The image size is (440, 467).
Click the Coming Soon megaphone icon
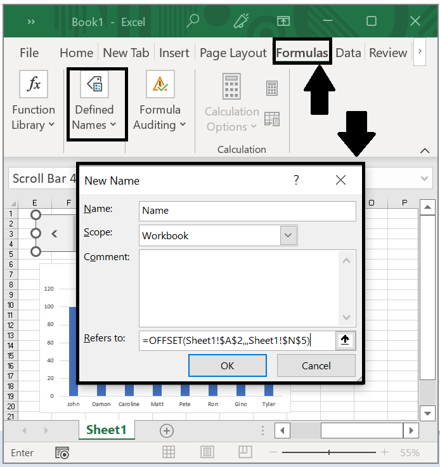tap(241, 21)
